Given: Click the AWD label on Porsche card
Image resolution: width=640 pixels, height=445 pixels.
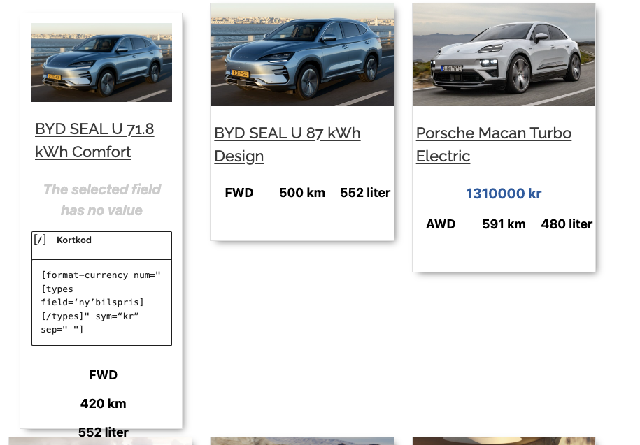Looking at the screenshot, I should 441,224.
